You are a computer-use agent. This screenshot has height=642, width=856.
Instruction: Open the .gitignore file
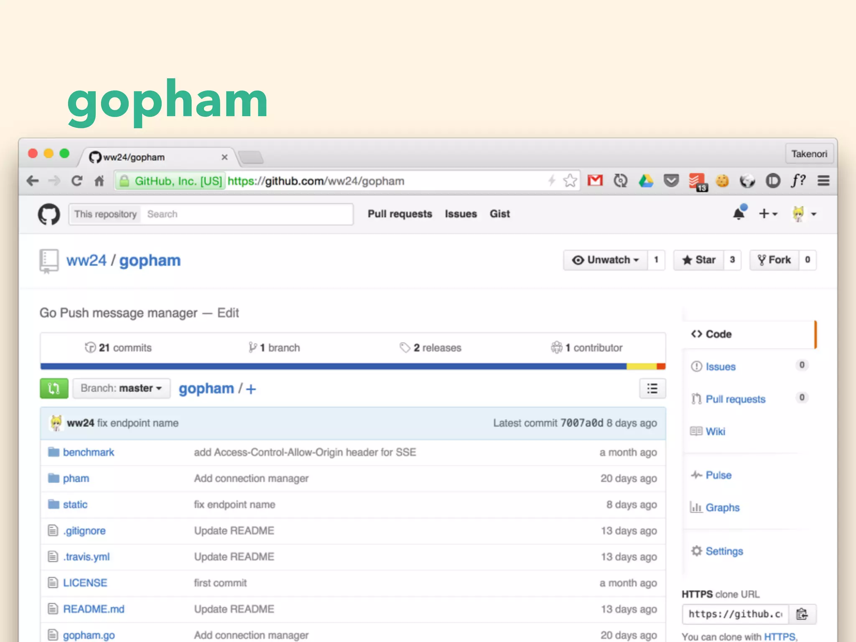pos(84,531)
